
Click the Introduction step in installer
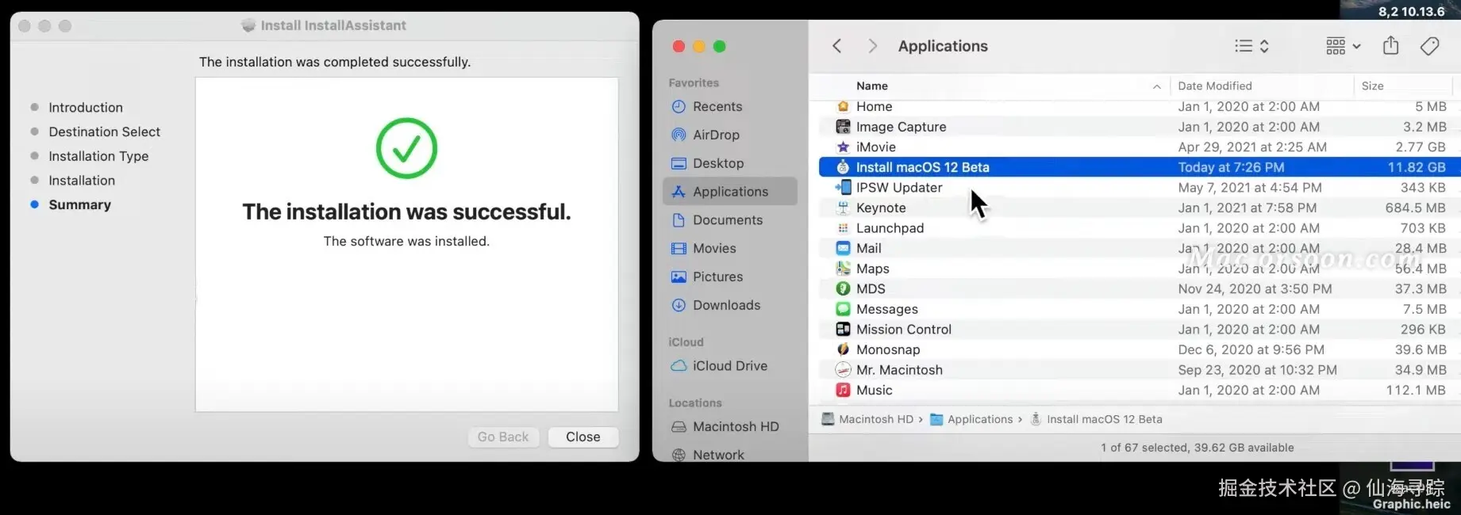tap(85, 108)
